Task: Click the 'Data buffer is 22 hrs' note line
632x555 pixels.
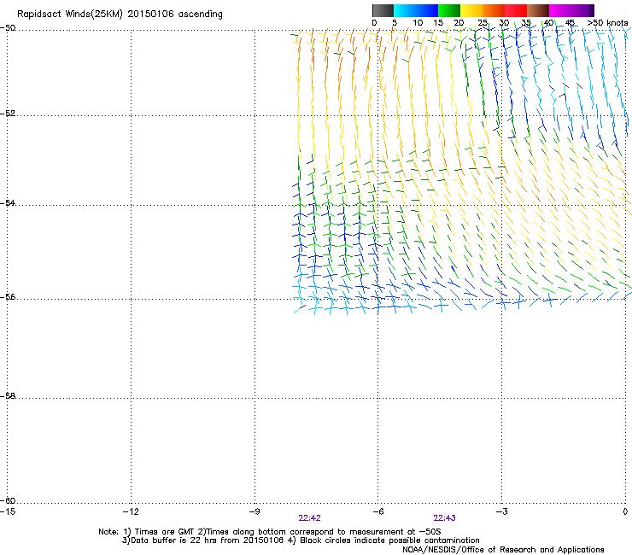Action: (x=301, y=540)
